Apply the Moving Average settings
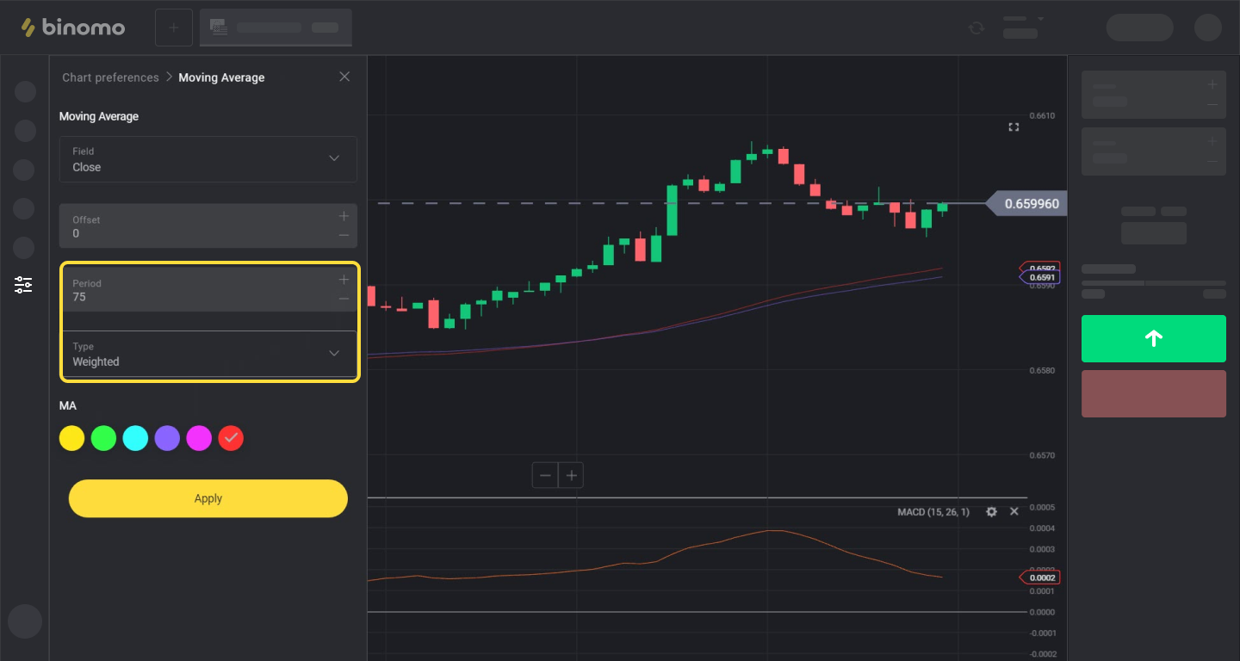 (x=208, y=498)
